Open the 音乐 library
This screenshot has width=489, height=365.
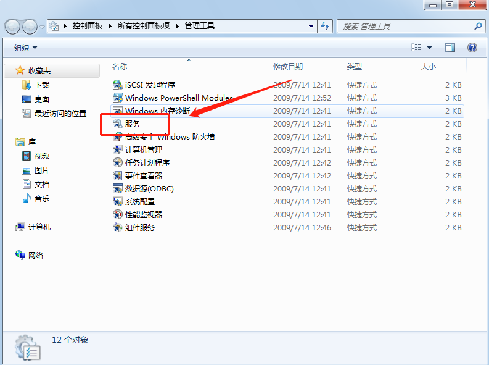[42, 198]
